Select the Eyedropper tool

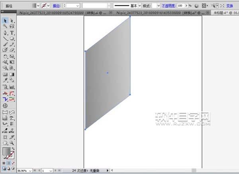pos(5,80)
